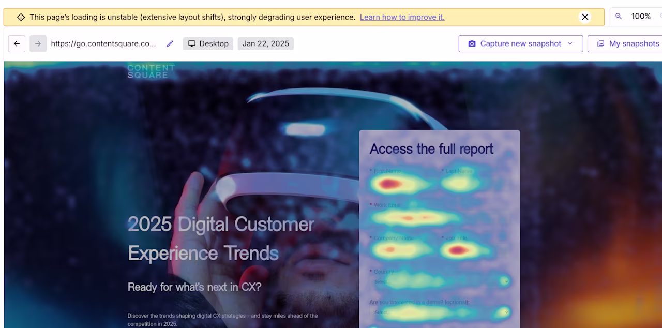Select the Desktop device chip
This screenshot has height=328, width=662.
208,43
